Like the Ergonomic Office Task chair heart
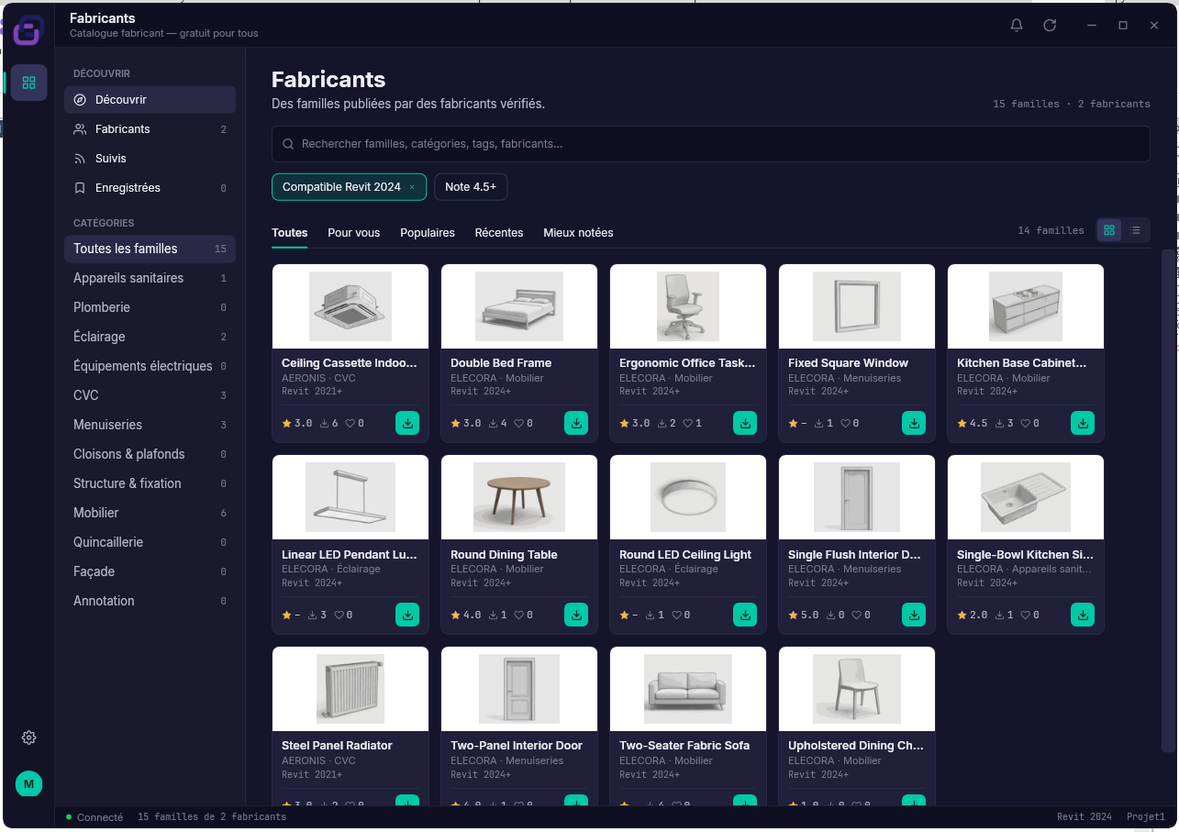1179x832 pixels. pos(687,424)
